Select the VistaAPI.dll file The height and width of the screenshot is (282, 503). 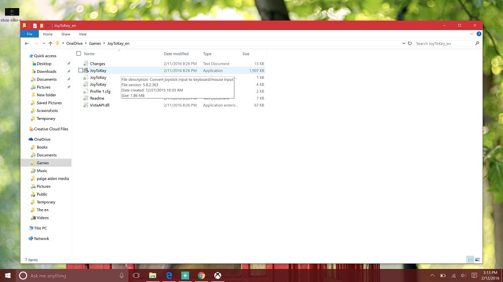(100, 105)
